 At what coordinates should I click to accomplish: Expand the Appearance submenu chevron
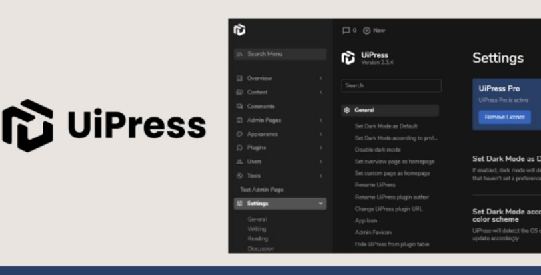point(320,134)
